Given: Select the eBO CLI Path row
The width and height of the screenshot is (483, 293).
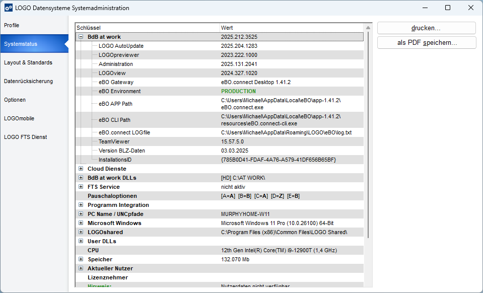Looking at the screenshot, I should [219, 120].
